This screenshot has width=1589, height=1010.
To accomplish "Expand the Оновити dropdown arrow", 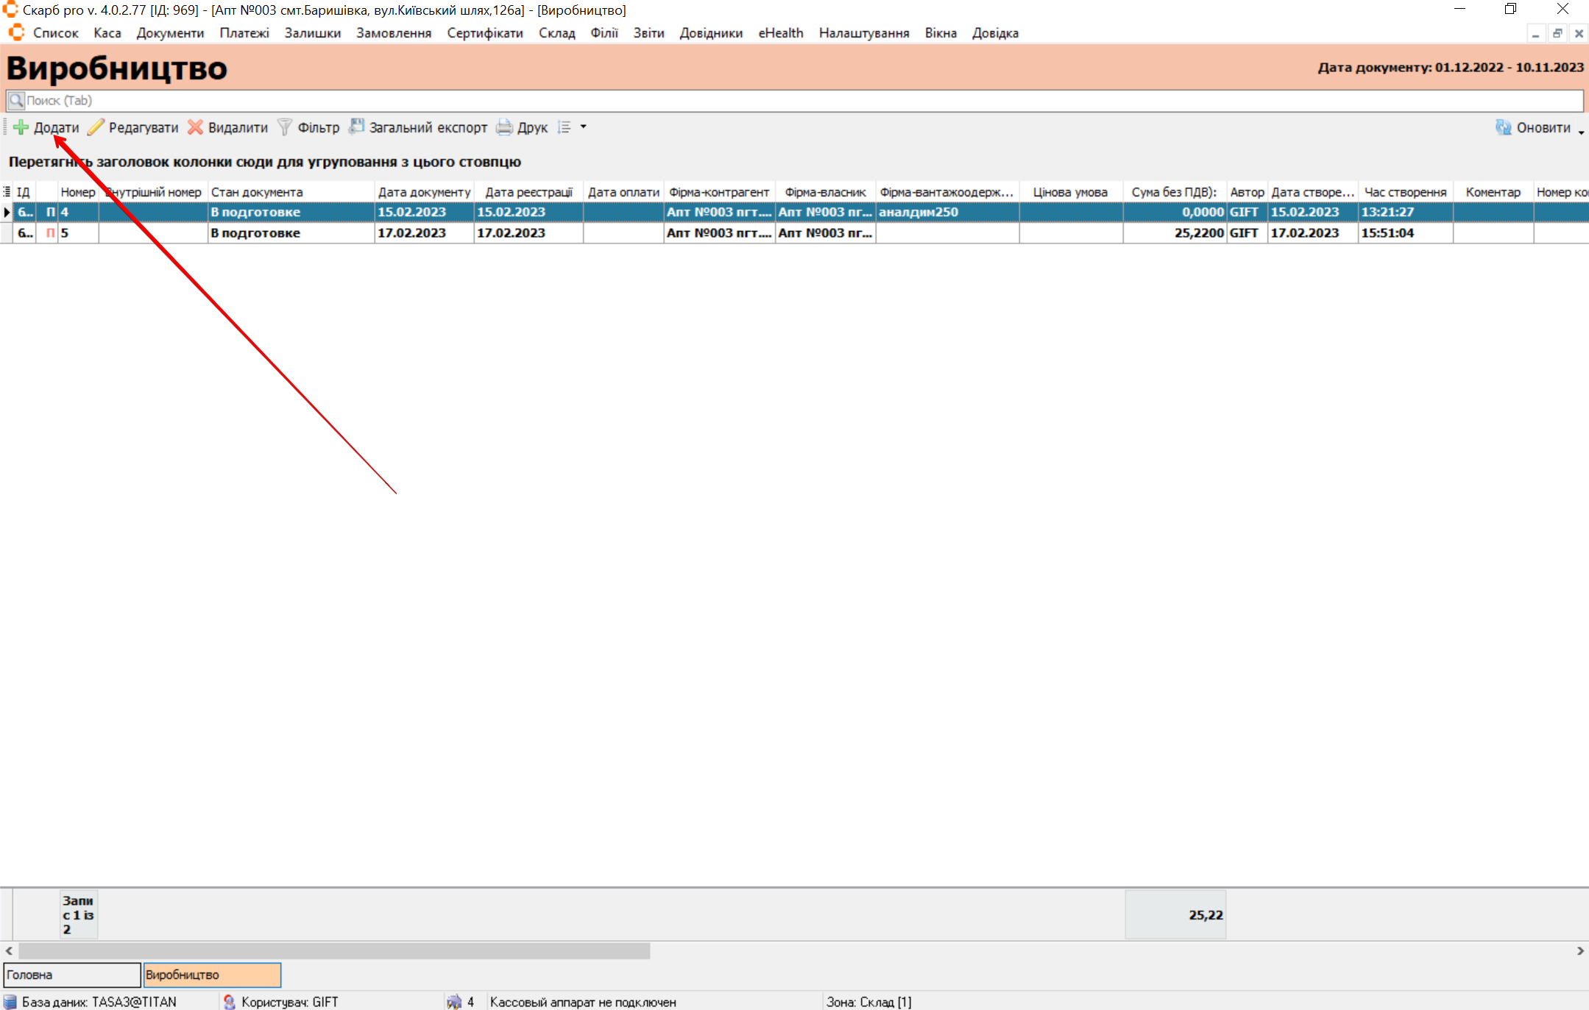I will [x=1581, y=131].
